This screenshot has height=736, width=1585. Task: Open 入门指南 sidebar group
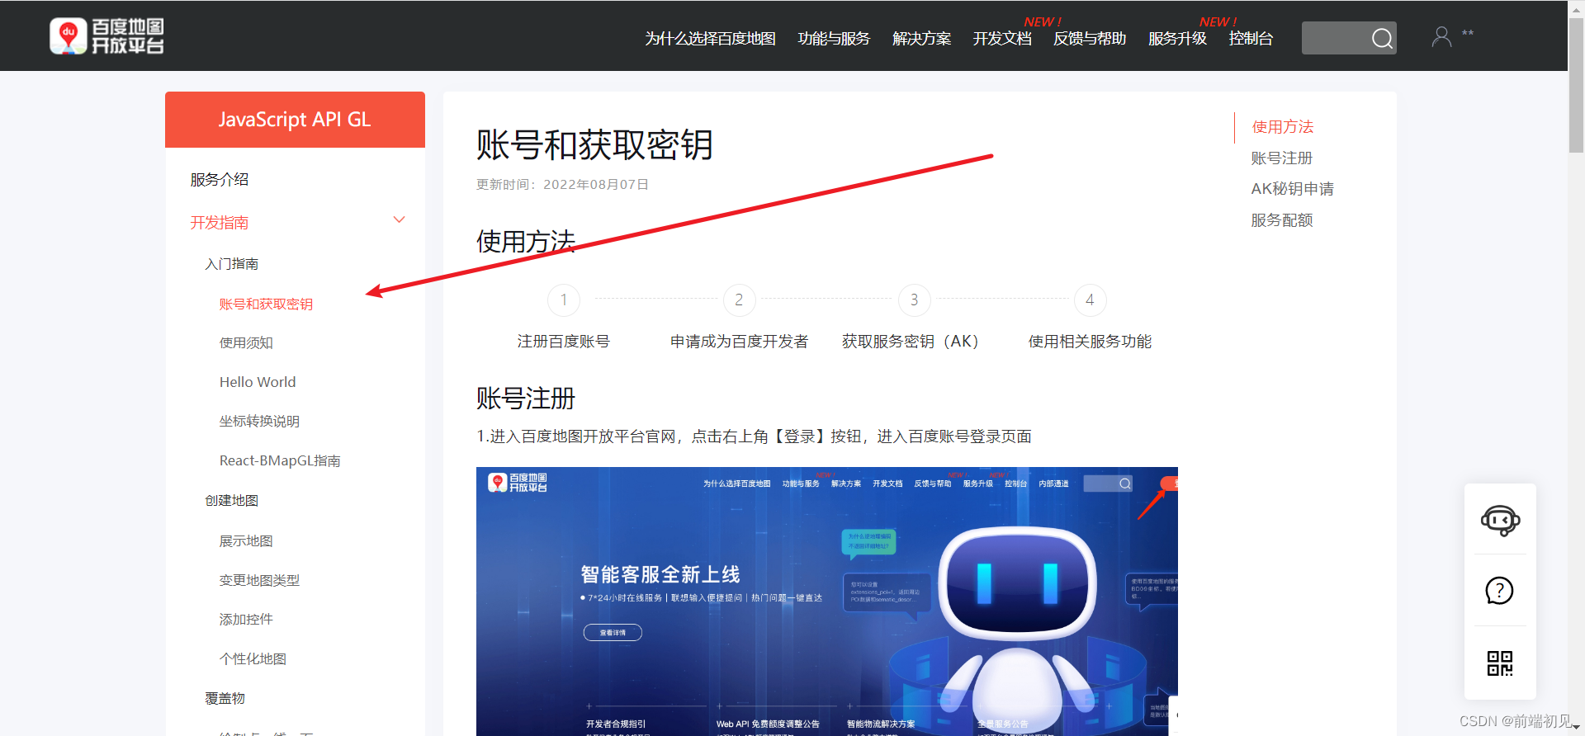coord(232,264)
